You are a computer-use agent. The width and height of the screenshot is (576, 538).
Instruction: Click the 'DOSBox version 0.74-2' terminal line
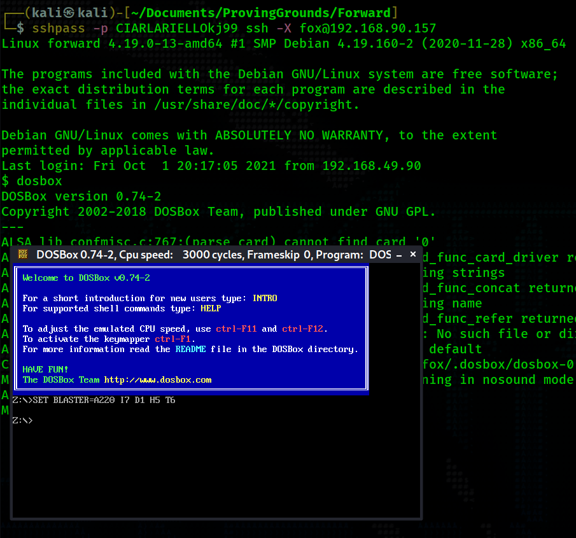[x=81, y=197]
